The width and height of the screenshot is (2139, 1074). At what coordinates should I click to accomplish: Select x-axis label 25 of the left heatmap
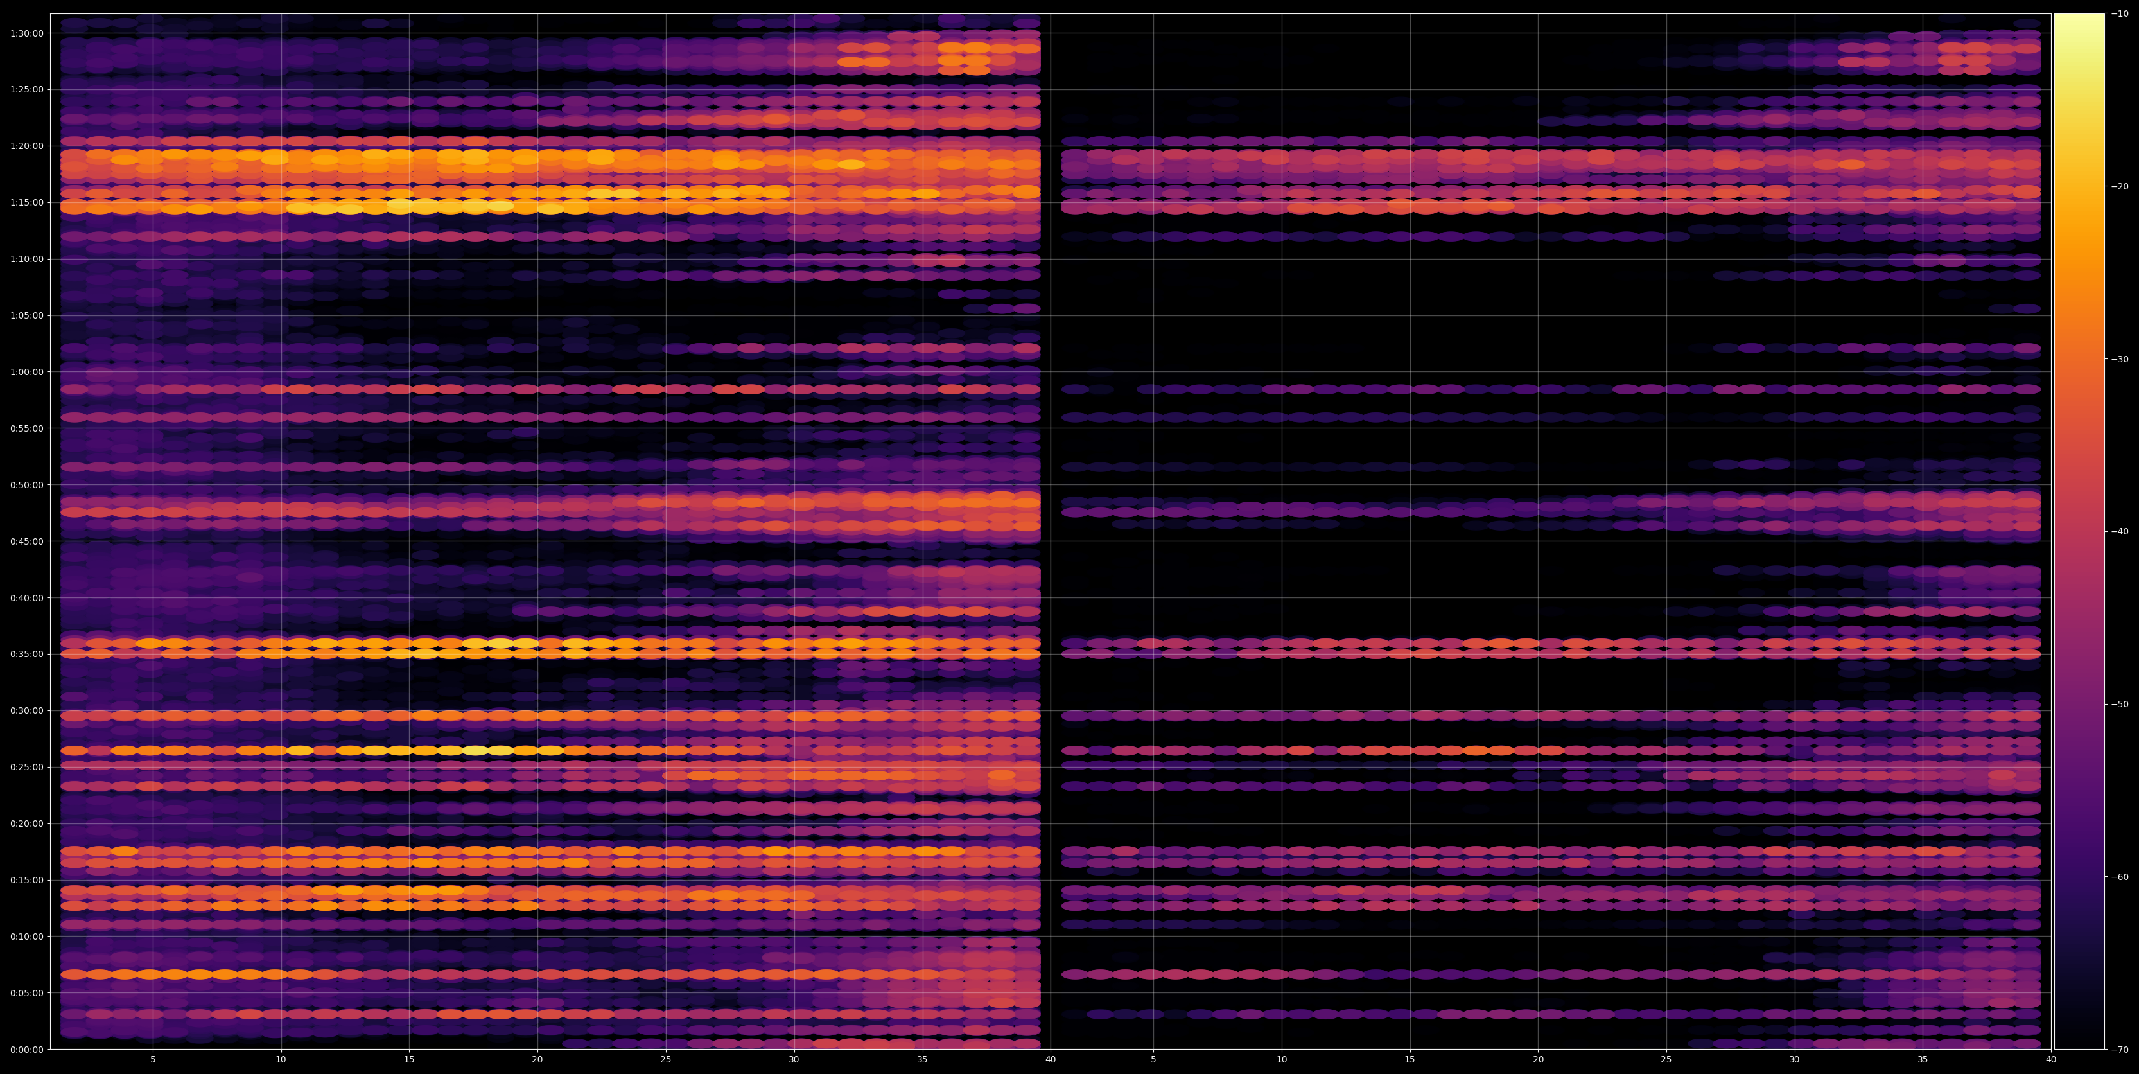666,1060
